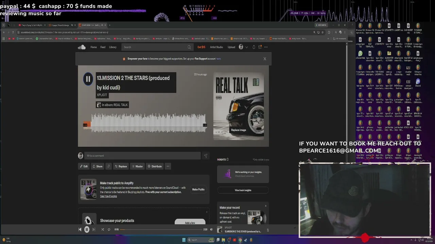This screenshot has width=435, height=244.
Task: Pause playback in the bottom player bar
Action: point(87,229)
